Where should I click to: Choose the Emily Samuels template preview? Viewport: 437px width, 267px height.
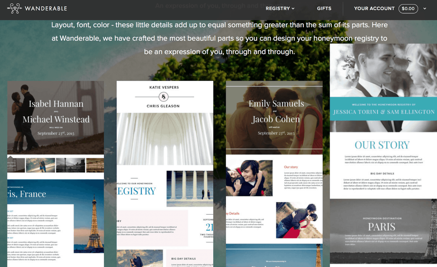pyautogui.click(x=274, y=174)
